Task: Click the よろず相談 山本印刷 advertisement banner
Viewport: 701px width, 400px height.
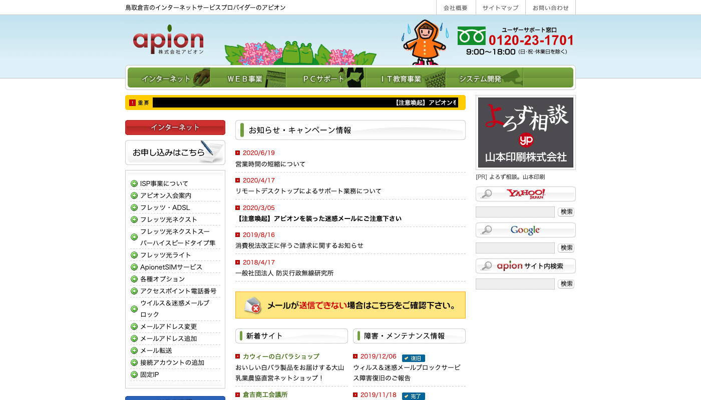Action: click(x=525, y=132)
